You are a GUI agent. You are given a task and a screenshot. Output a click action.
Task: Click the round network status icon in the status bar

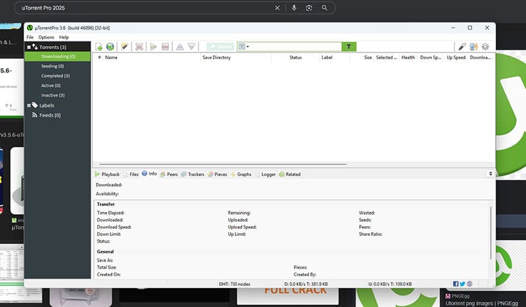click(469, 284)
